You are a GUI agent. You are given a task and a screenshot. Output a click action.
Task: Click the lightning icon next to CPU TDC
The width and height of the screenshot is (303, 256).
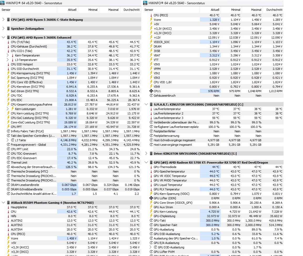coord(8,96)
